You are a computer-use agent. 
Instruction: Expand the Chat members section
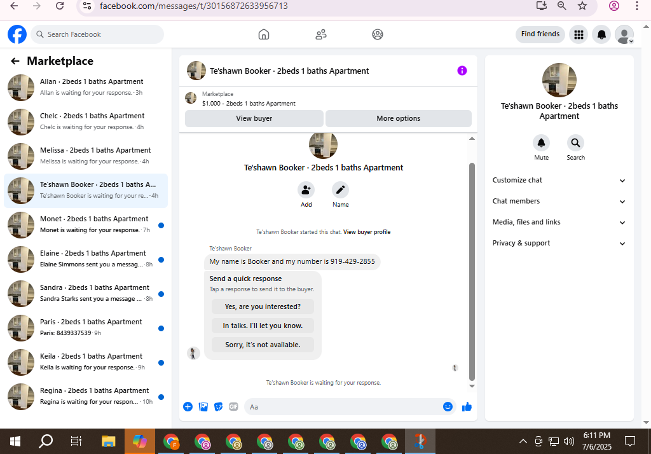pos(559,201)
